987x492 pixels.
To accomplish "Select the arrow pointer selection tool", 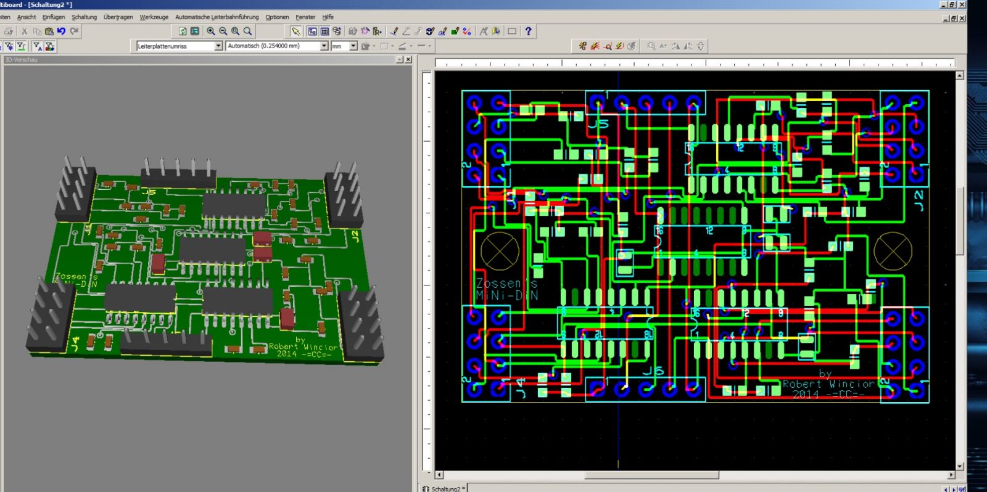I will (x=296, y=31).
